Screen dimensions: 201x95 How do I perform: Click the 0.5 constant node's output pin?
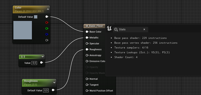point(41,63)
